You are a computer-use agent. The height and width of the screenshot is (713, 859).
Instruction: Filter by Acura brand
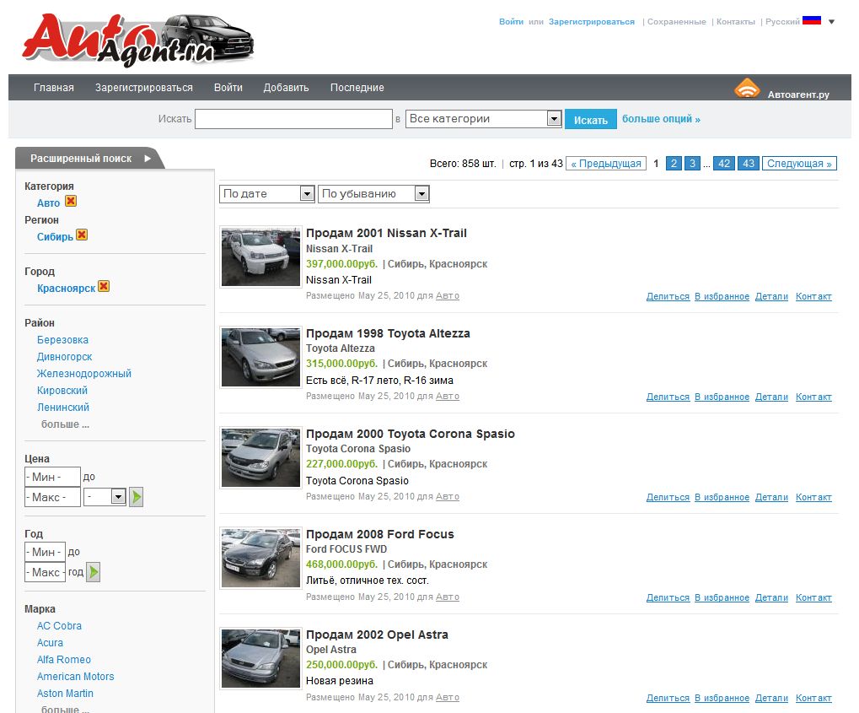click(x=50, y=643)
